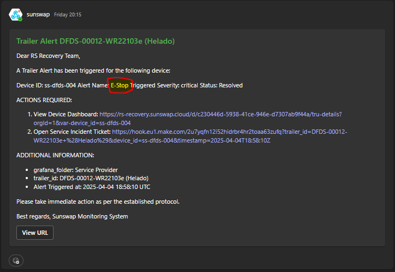Click 'A Trailer Alert has been triggered' sentence
The width and height of the screenshot is (395, 272).
(x=93, y=70)
